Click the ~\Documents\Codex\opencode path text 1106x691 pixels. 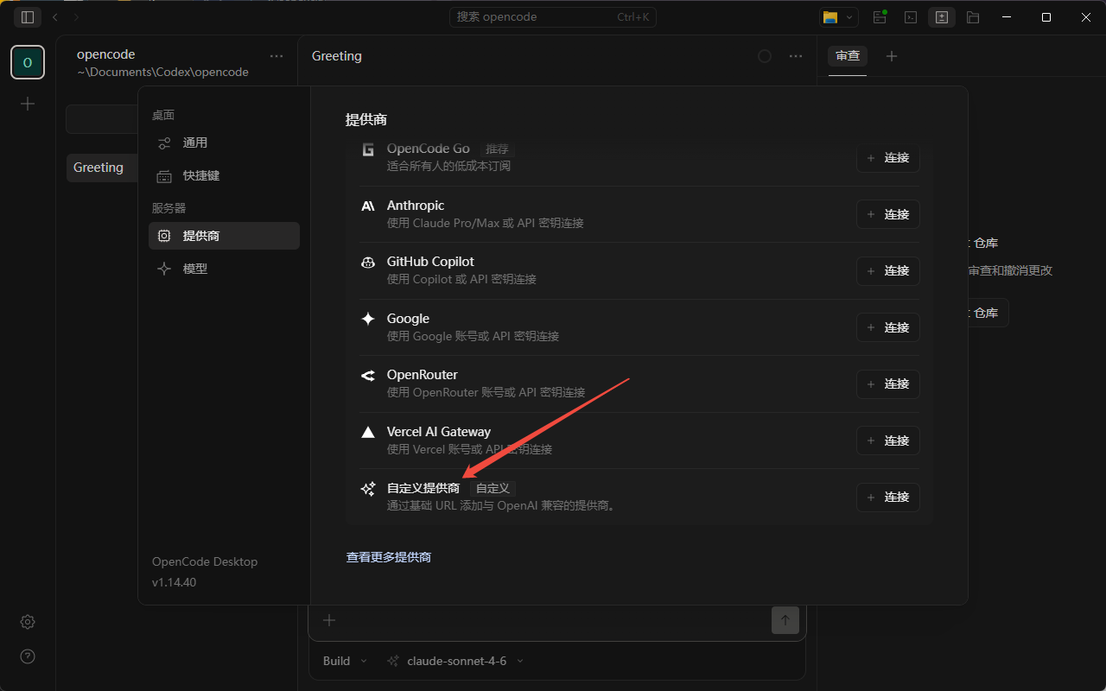(x=162, y=73)
